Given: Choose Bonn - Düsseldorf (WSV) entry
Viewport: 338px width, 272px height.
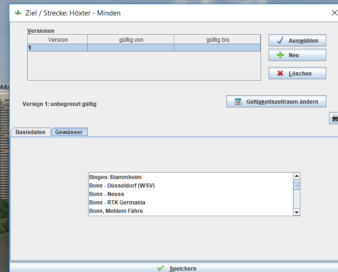Looking at the screenshot, I should pyautogui.click(x=122, y=186).
